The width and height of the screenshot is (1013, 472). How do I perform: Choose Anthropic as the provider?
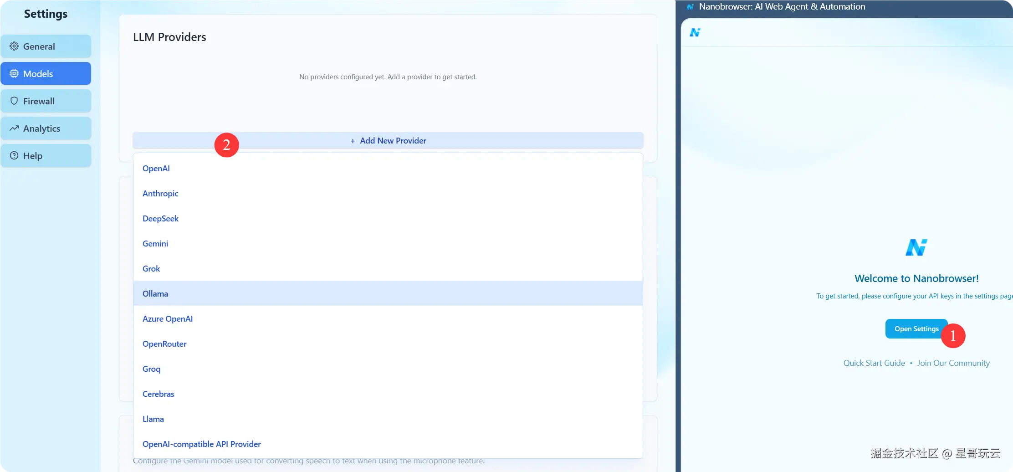click(x=388, y=194)
